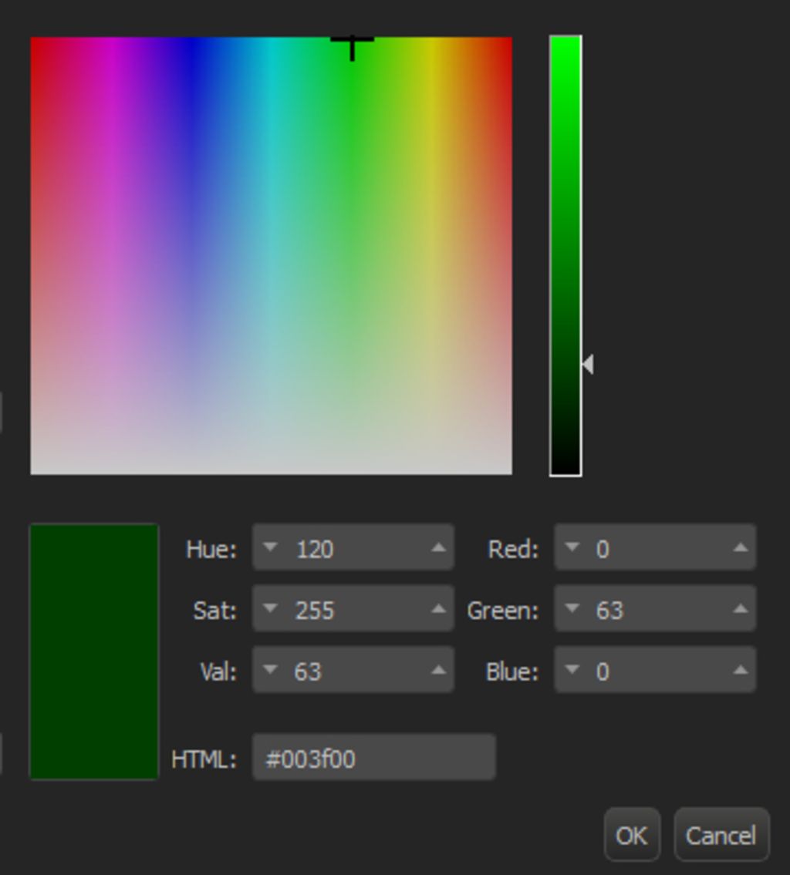Viewport: 790px width, 875px height.
Task: Click the Green number field showing 63
Action: (655, 609)
